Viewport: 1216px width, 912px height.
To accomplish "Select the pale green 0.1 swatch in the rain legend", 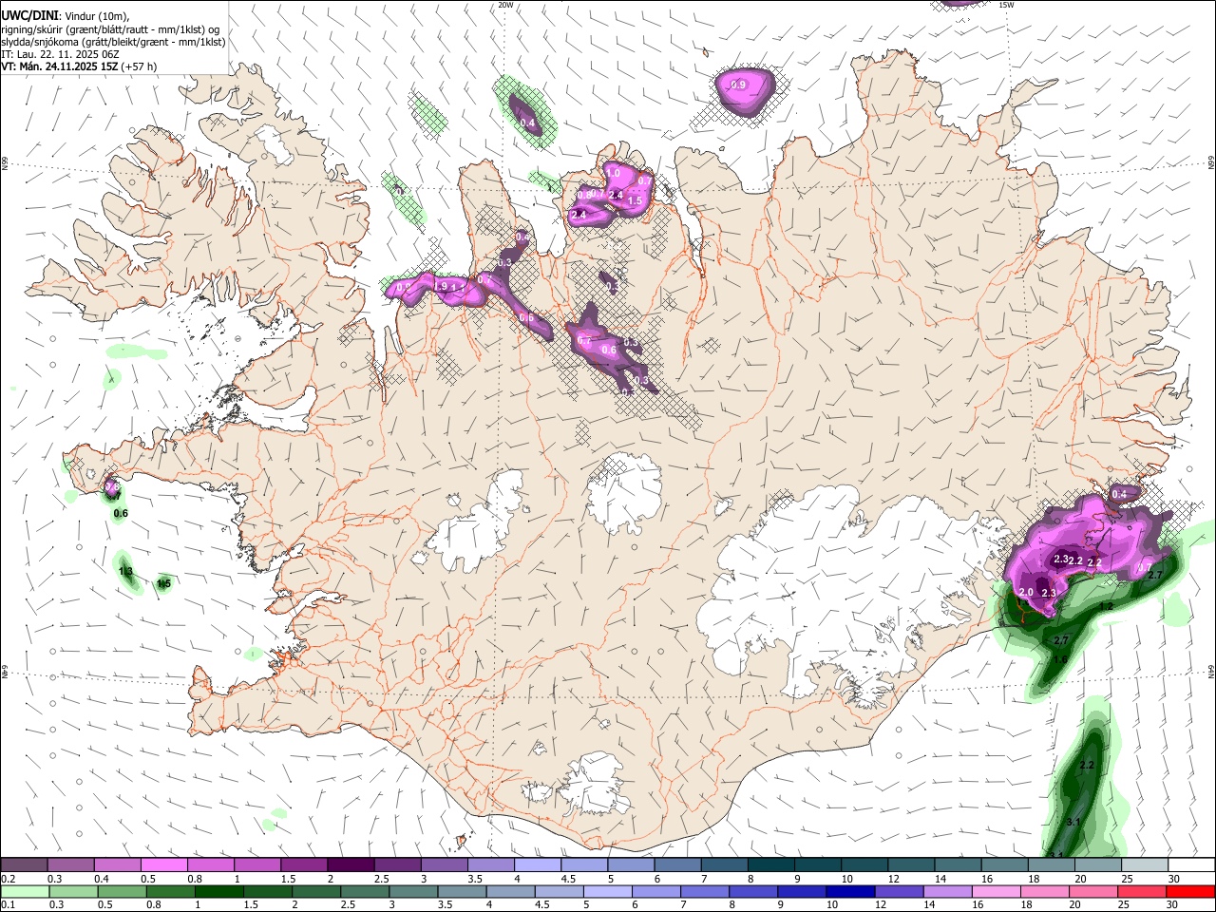I will [x=25, y=891].
